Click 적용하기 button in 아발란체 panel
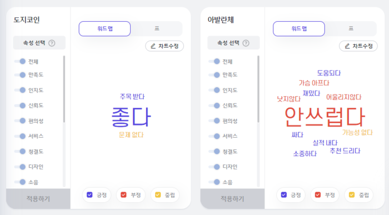 click(232, 199)
